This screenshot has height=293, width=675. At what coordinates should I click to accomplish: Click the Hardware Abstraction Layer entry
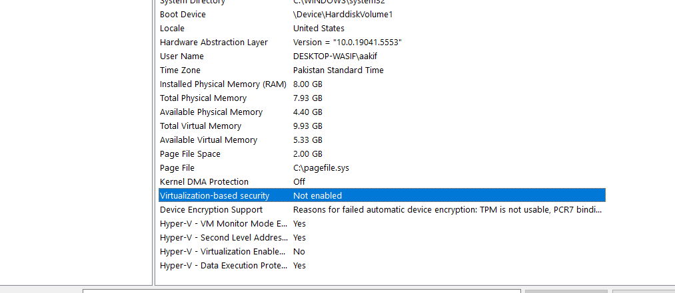[x=213, y=43]
